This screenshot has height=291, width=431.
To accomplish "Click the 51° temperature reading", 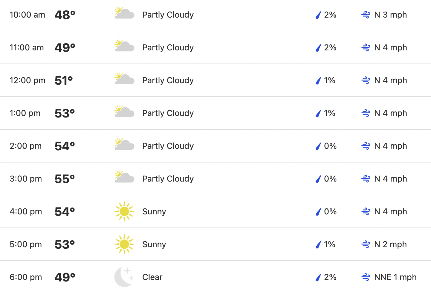I will (x=64, y=81).
